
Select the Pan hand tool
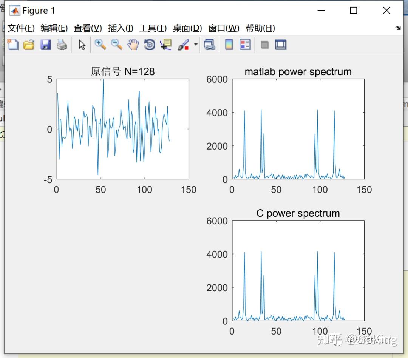click(x=133, y=45)
